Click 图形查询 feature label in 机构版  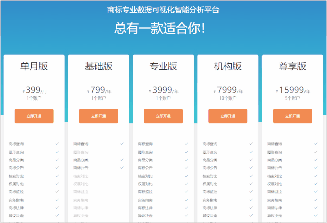tap(210, 152)
